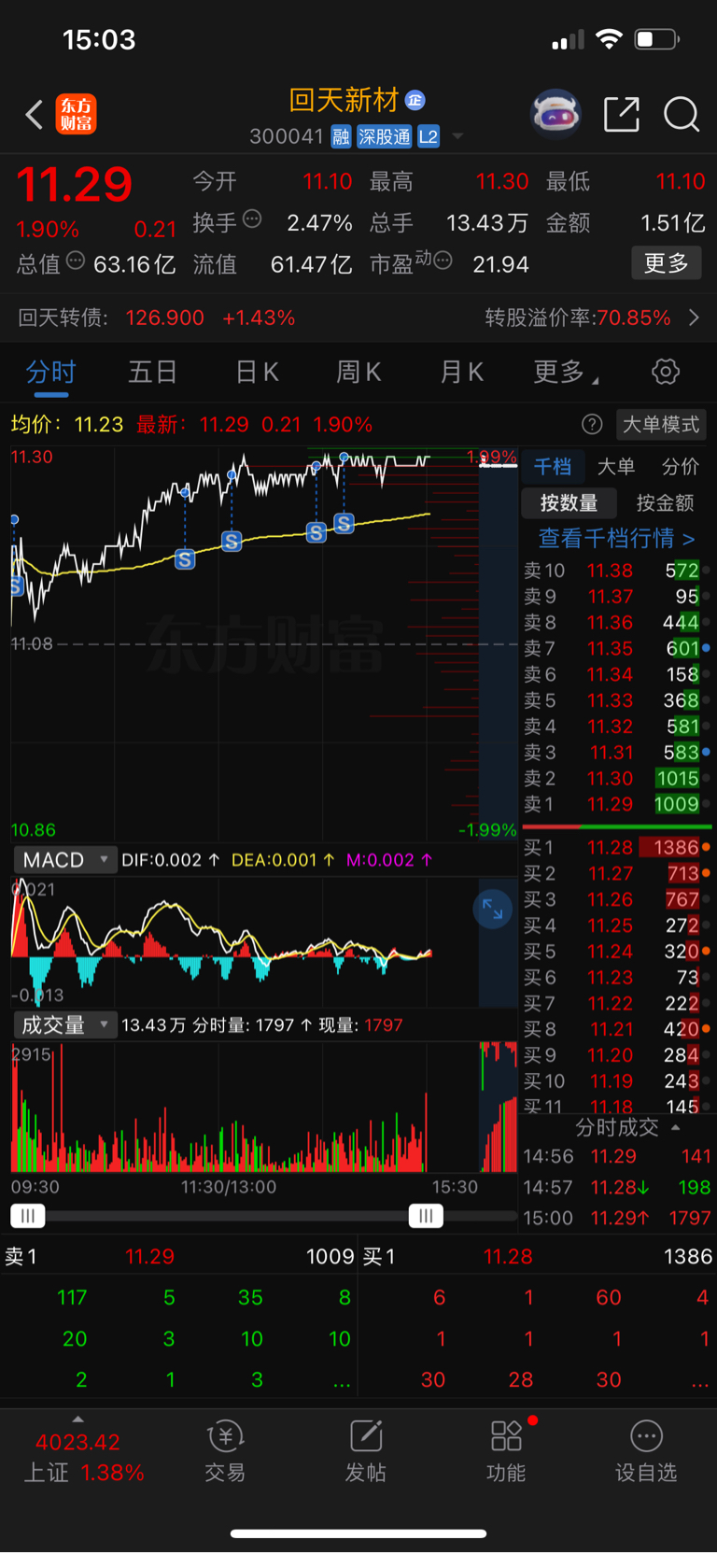This screenshot has width=717, height=1553.
Task: Tap 卖10 price 11.38 row
Action: click(617, 571)
